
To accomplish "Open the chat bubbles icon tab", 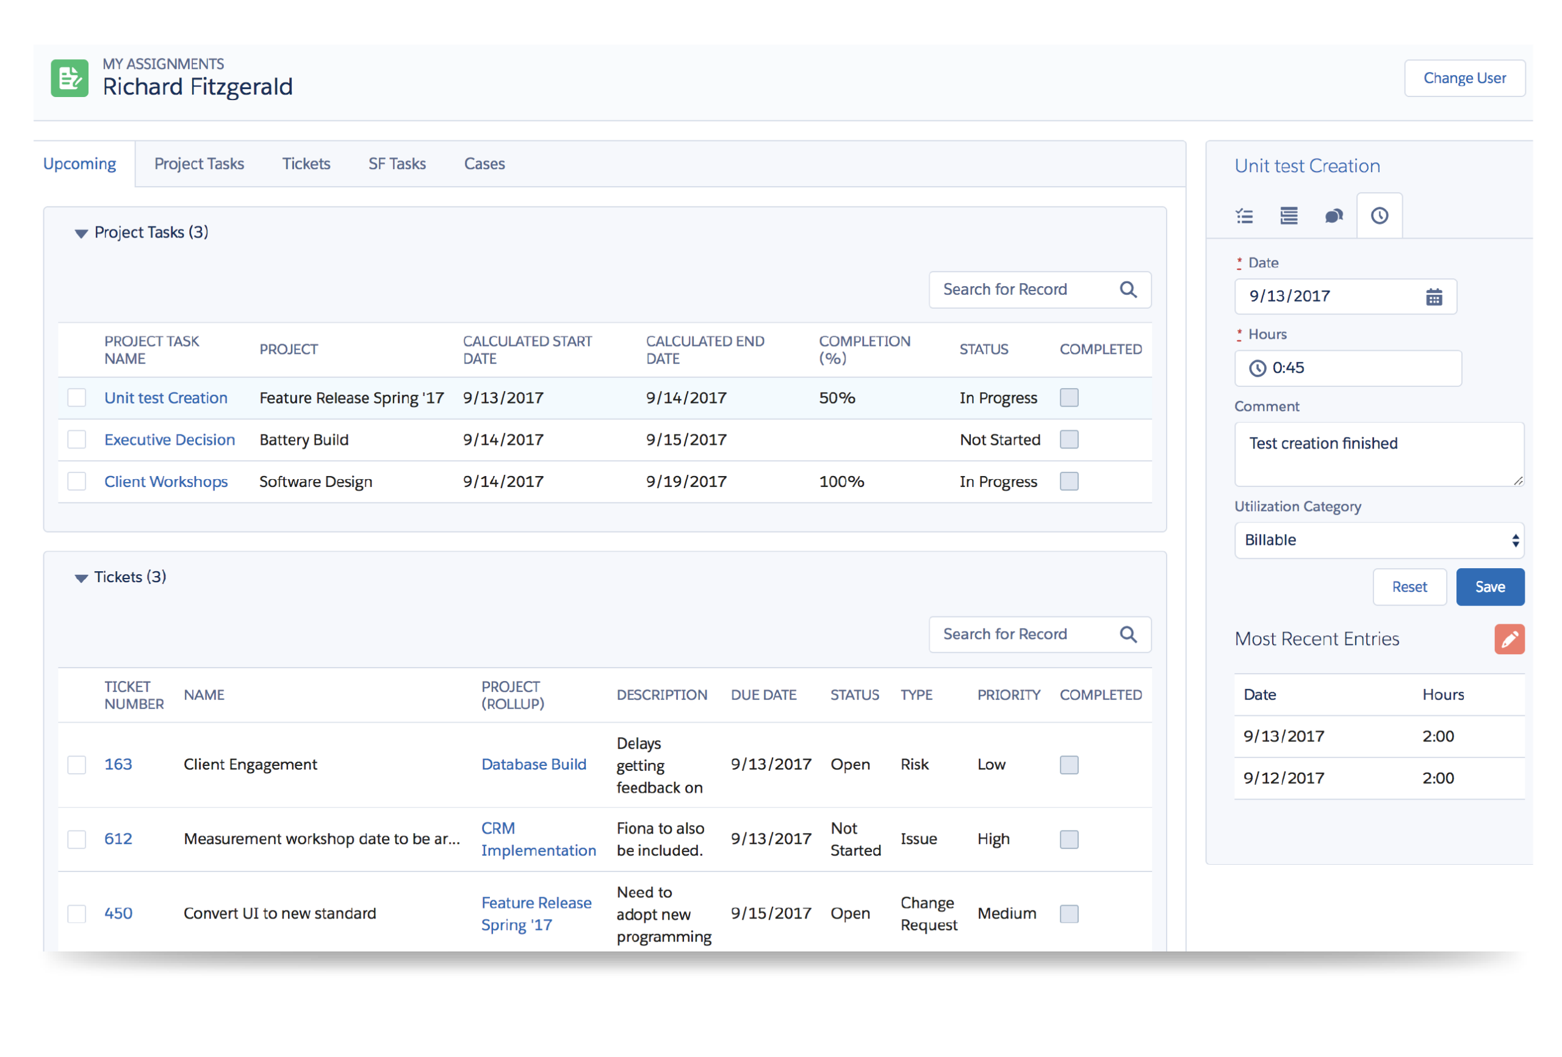I will pyautogui.click(x=1333, y=216).
